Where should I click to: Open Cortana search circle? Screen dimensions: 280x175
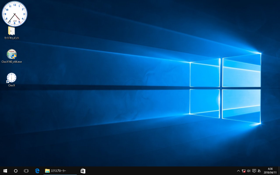16,171
